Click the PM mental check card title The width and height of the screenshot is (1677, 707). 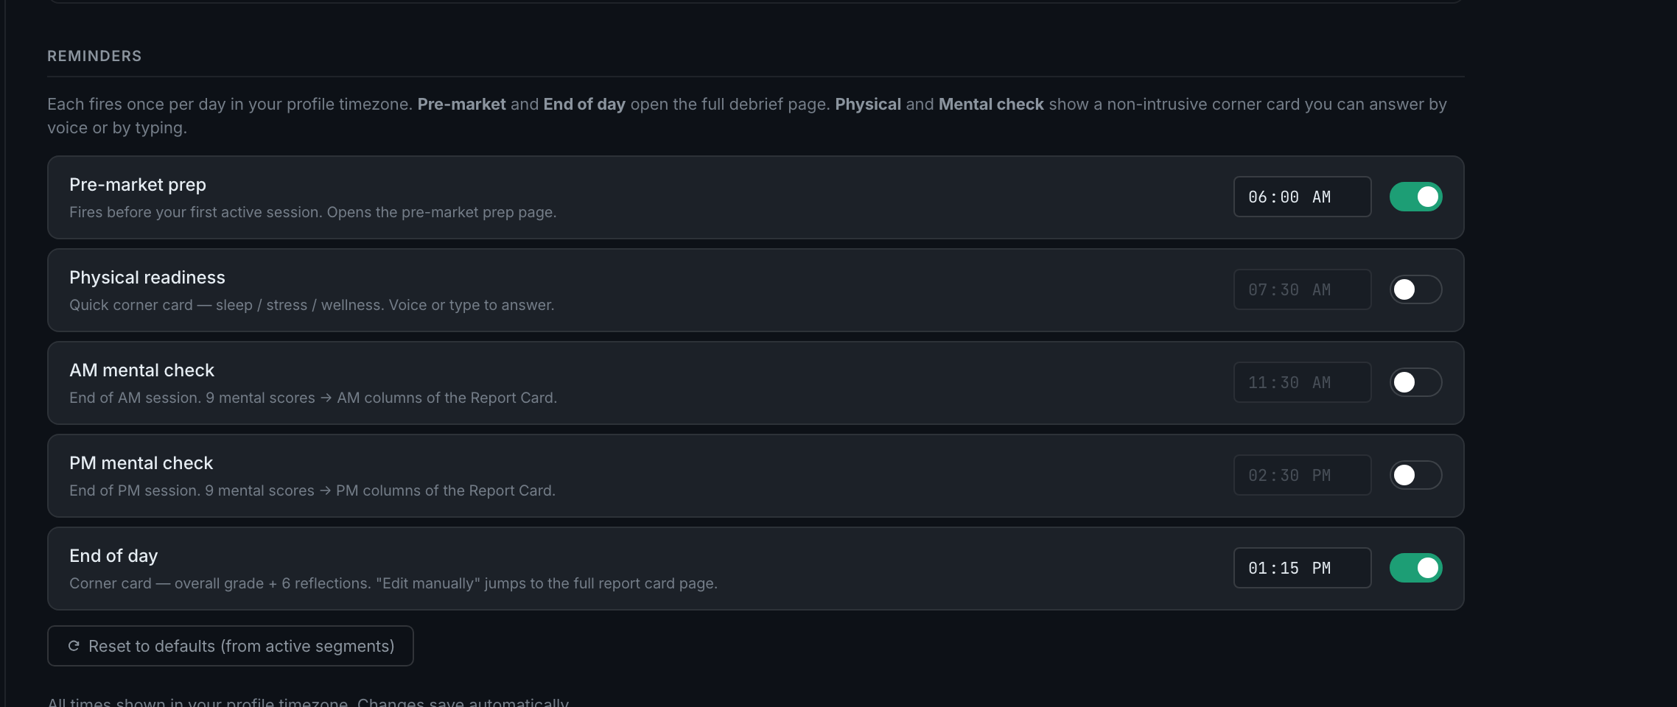pyautogui.click(x=141, y=463)
